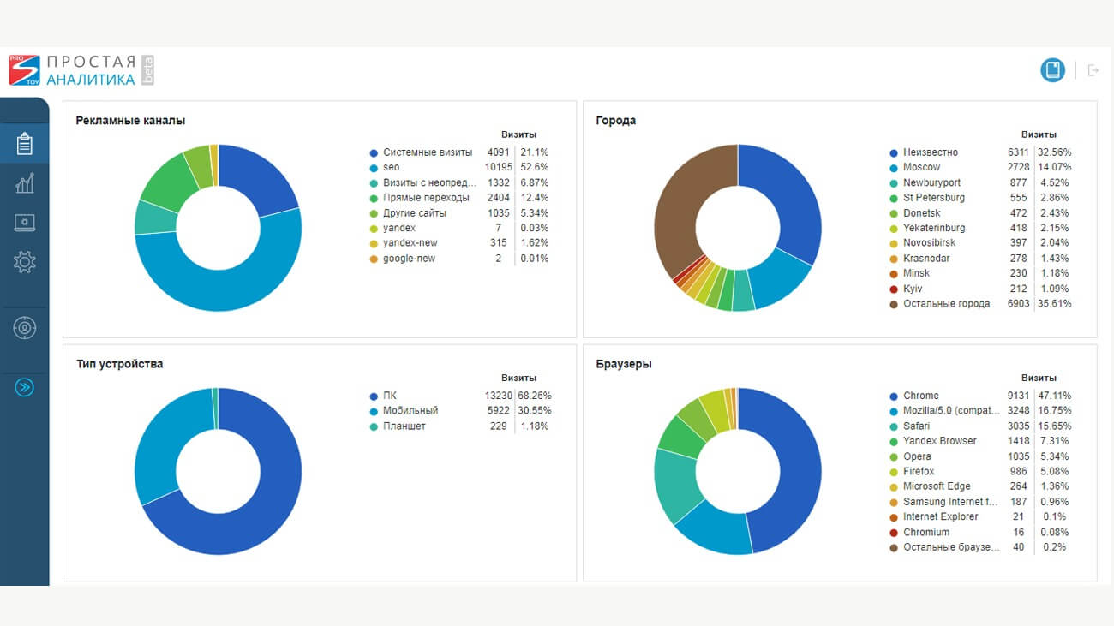This screenshot has height=626, width=1114.
Task: Click the Системные визиты legend color dot
Action: pyautogui.click(x=374, y=153)
